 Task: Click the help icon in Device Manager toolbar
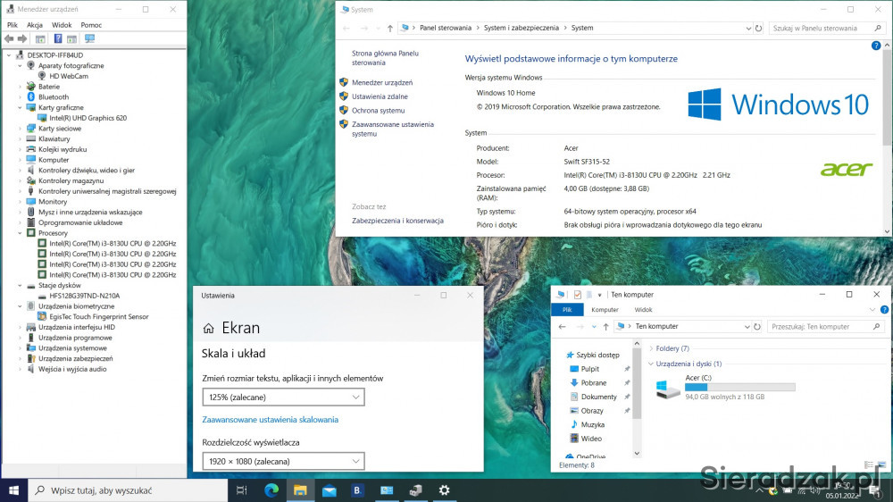pyautogui.click(x=57, y=39)
